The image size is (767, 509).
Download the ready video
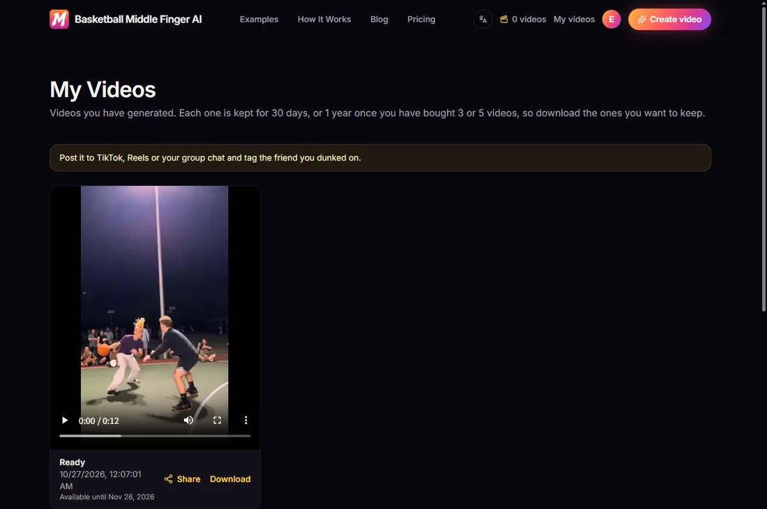230,479
